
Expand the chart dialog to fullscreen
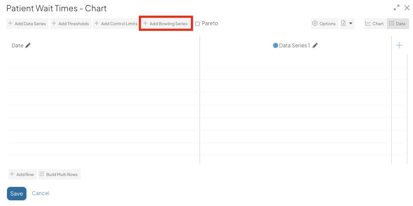tap(396, 8)
